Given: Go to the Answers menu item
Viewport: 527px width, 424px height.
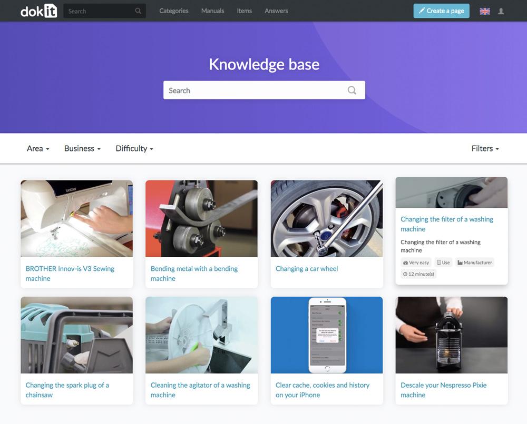Looking at the screenshot, I should click(276, 11).
